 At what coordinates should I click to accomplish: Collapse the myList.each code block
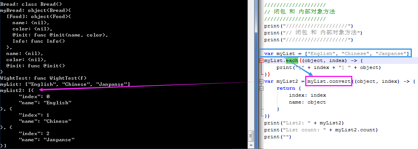click(x=261, y=61)
